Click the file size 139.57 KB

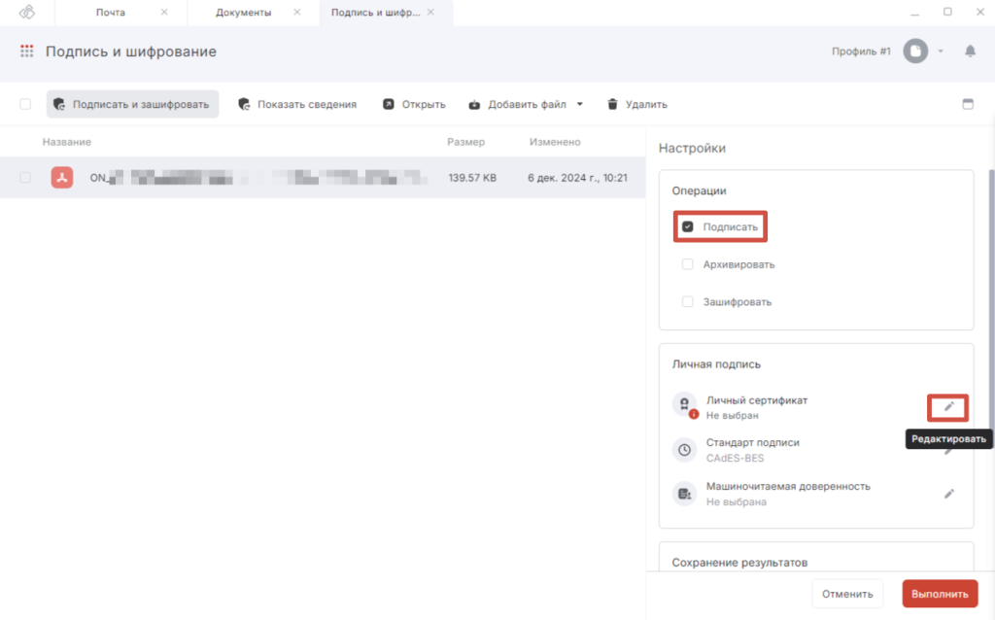click(x=472, y=178)
